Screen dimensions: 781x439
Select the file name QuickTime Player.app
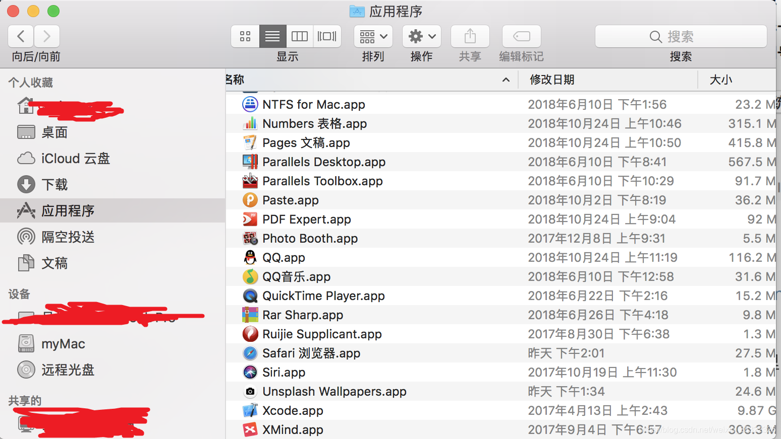[x=323, y=296]
